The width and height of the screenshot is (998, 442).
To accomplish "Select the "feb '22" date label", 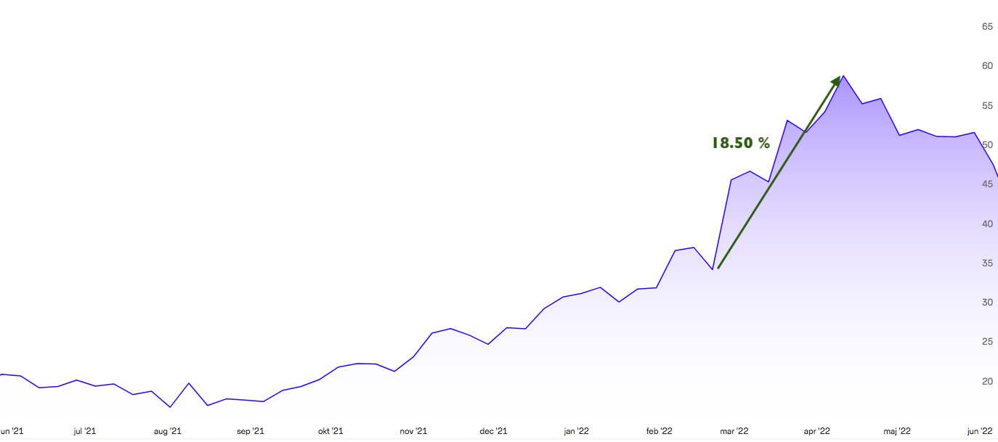I will click(x=659, y=431).
